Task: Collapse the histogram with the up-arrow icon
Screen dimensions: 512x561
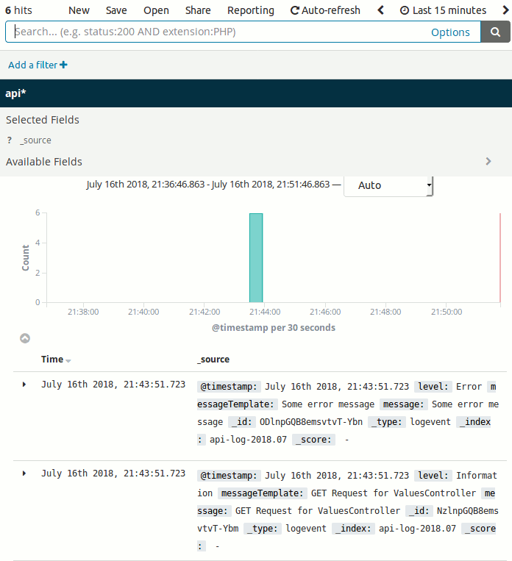Action: [x=25, y=338]
